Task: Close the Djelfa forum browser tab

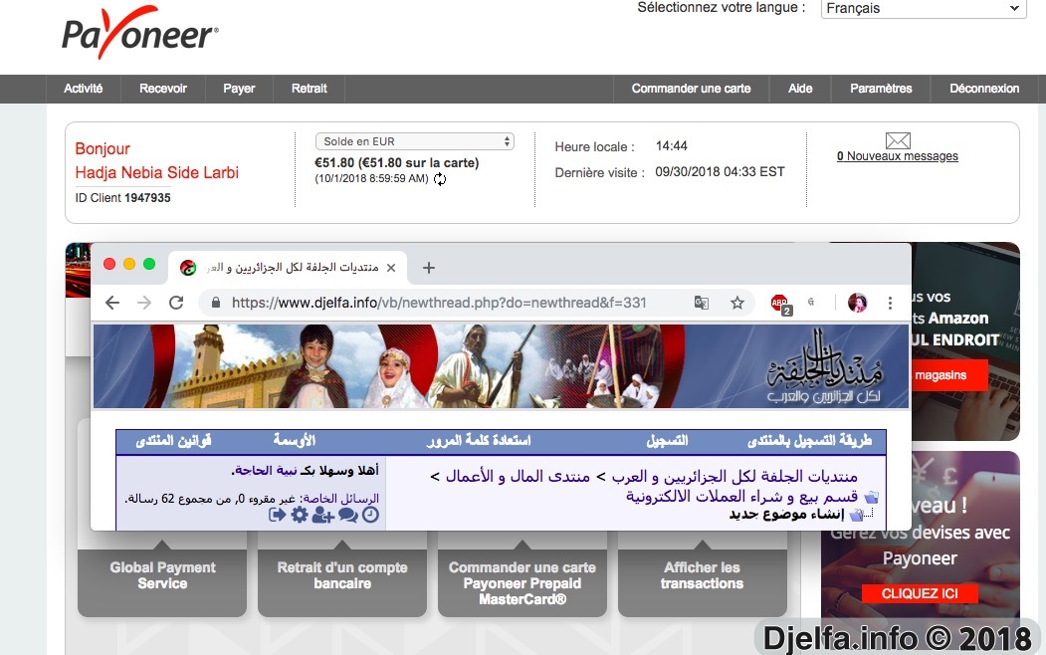Action: point(391,268)
